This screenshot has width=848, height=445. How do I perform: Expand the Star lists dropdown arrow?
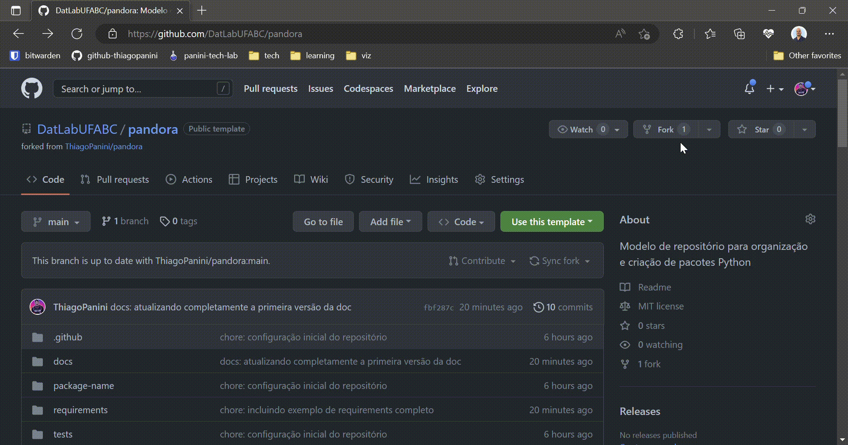(x=805, y=129)
